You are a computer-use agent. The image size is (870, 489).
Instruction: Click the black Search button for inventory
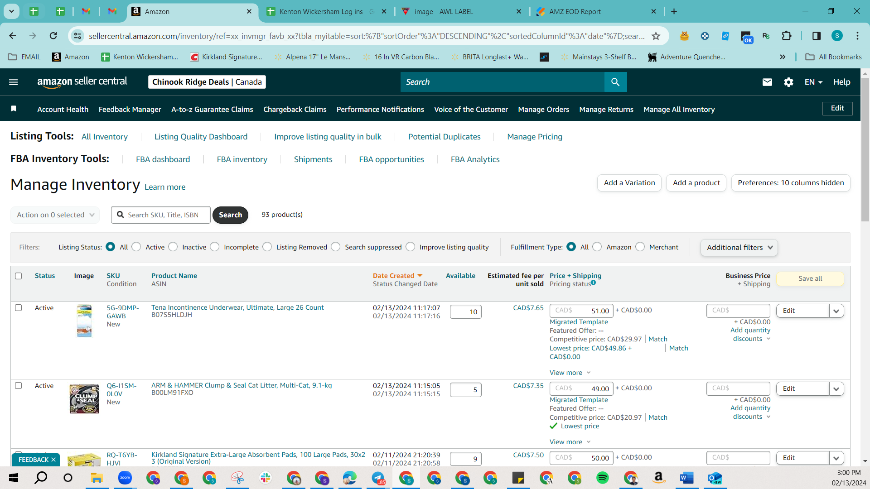pos(230,215)
